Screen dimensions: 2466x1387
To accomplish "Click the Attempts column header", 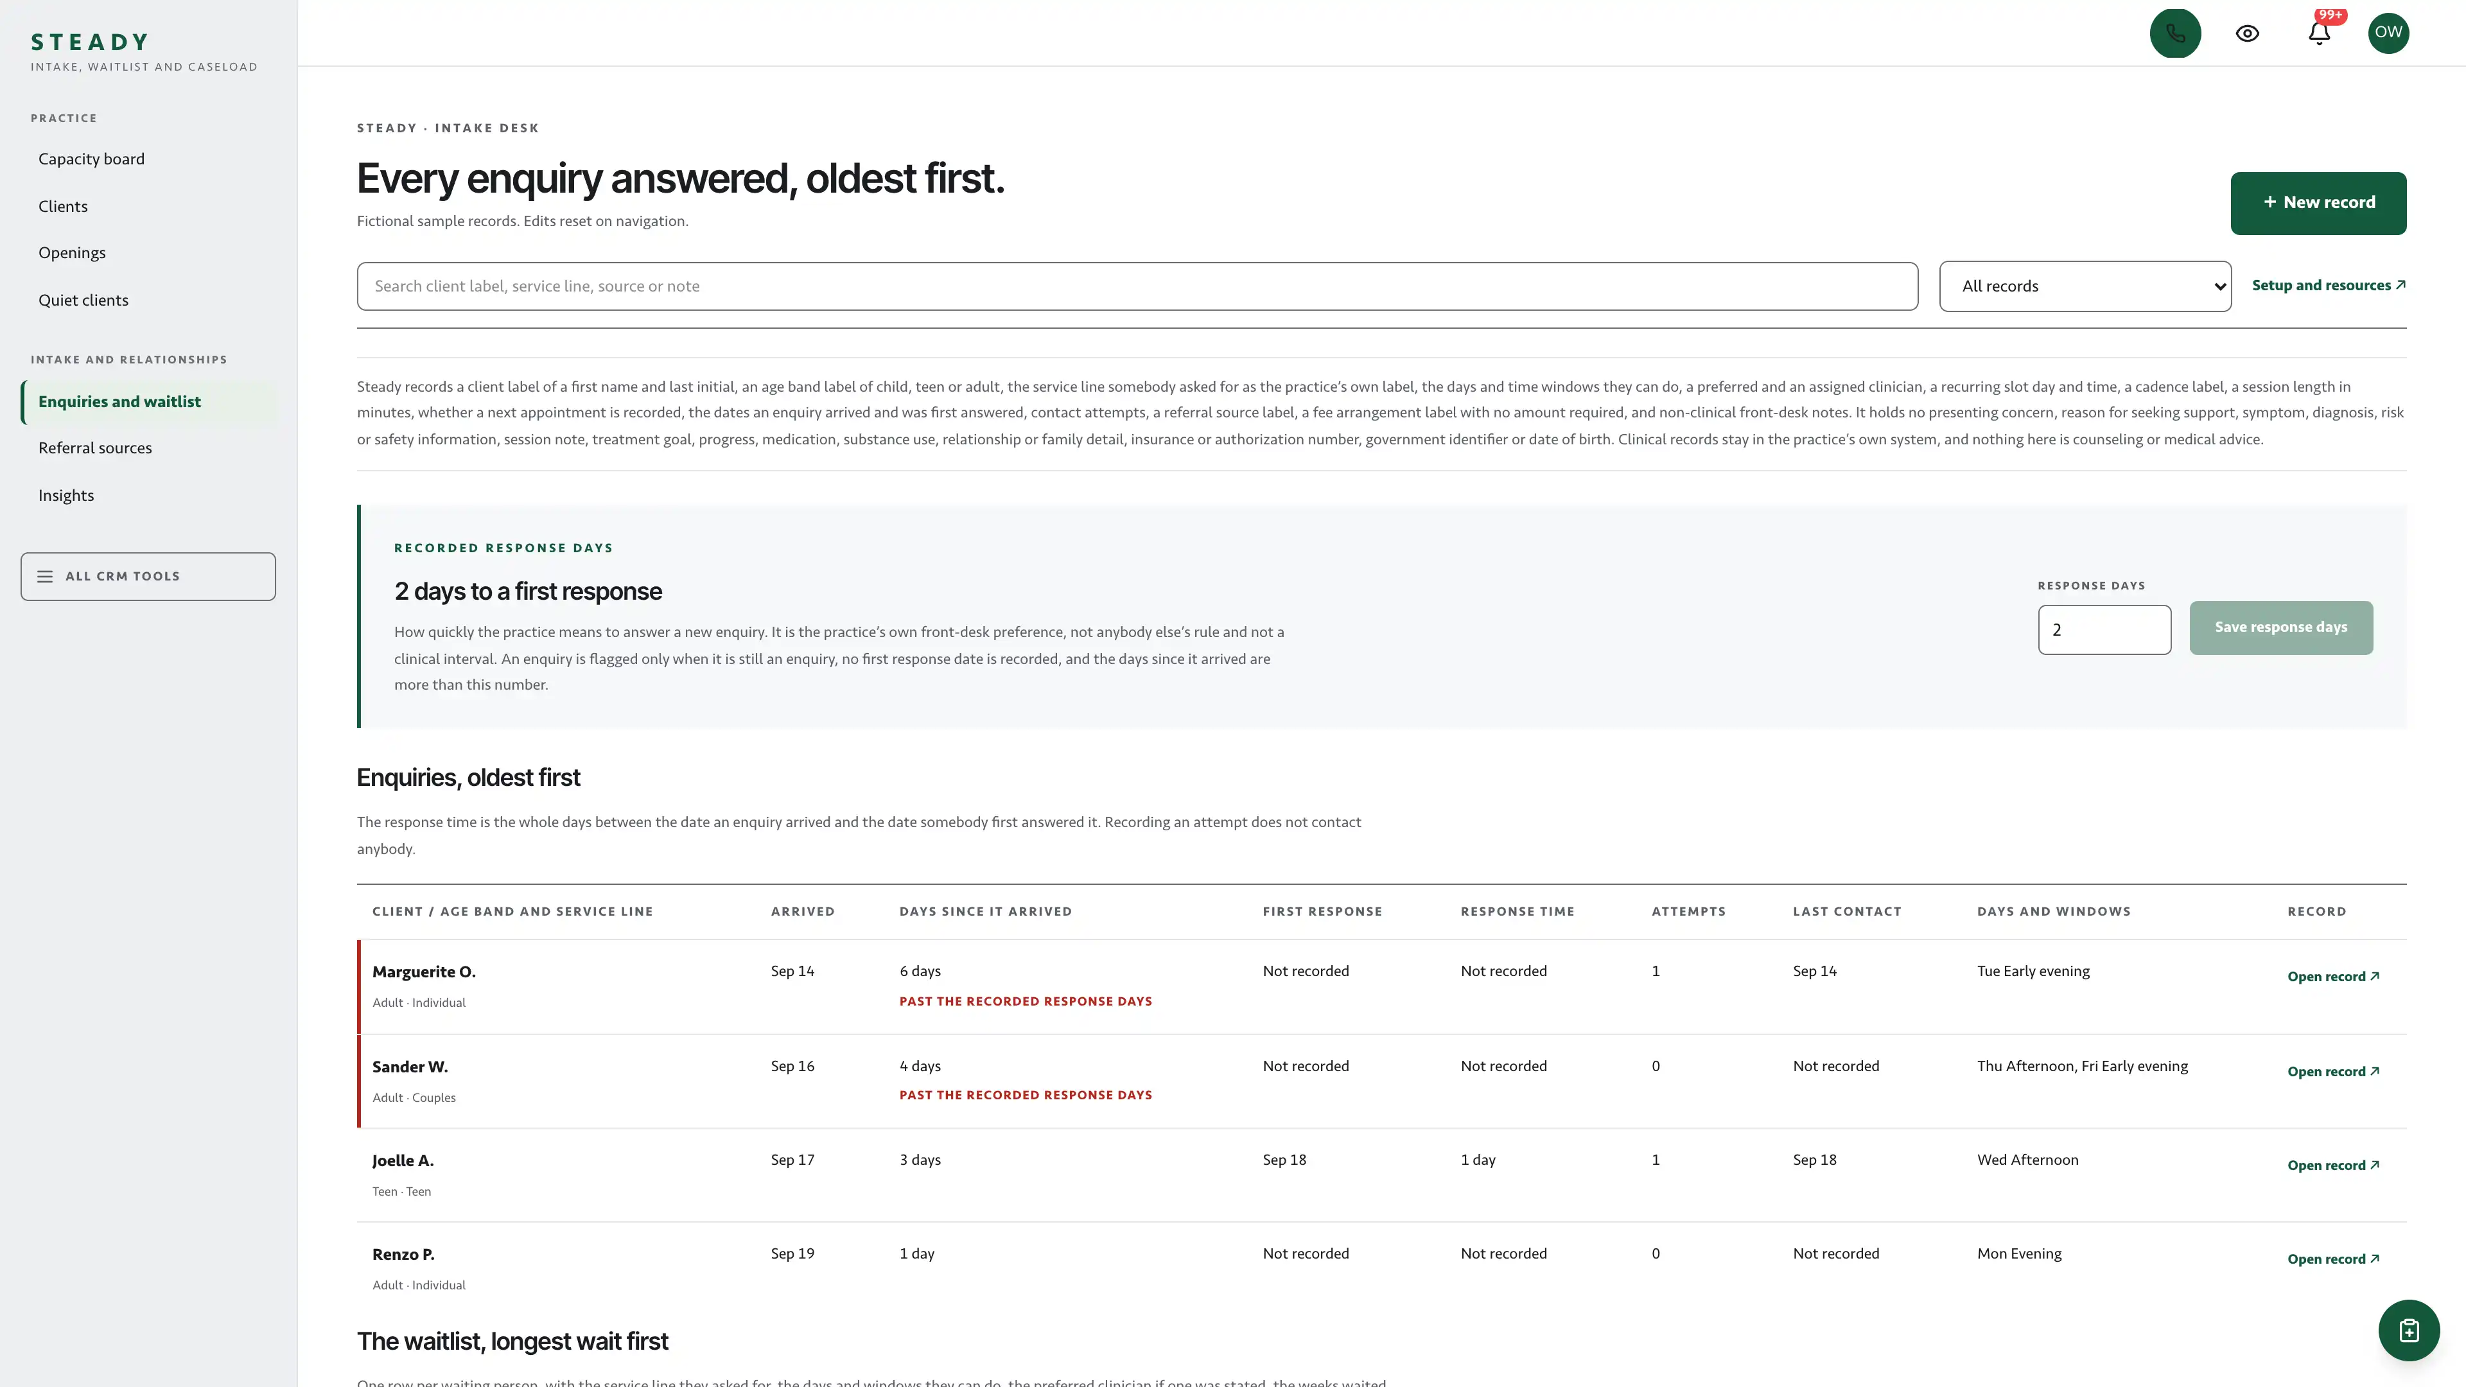I will [x=1689, y=911].
